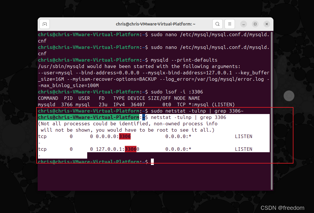This screenshot has width=314, height=213.
Task: Click the COMMAND column header
Action: point(48,98)
